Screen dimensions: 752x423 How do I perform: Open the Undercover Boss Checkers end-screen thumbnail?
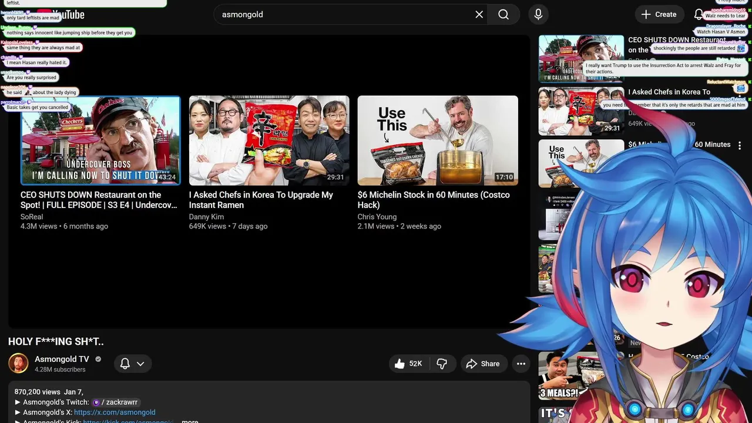100,140
